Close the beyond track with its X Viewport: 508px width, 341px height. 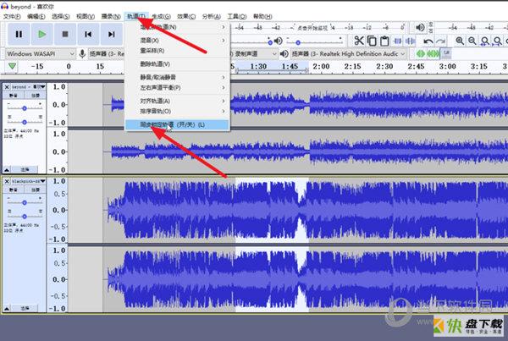7,87
